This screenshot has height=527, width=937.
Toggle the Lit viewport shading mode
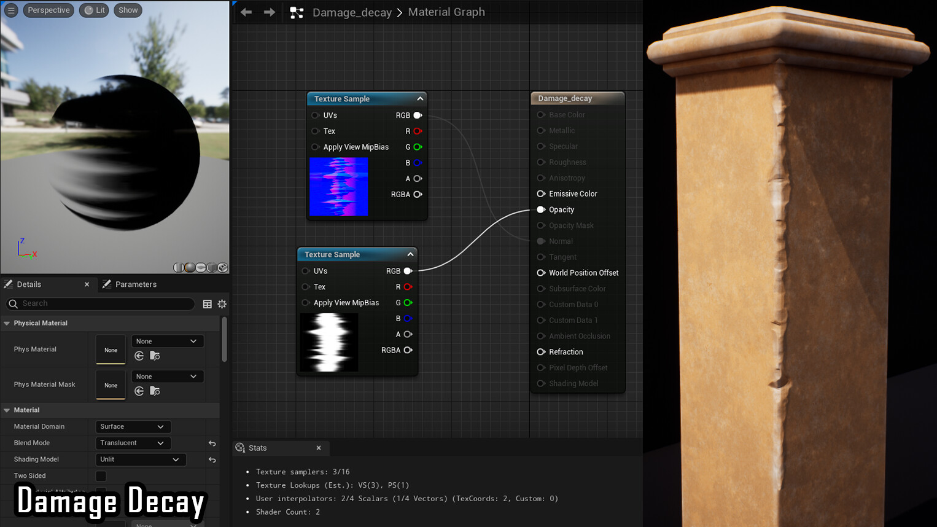93,9
